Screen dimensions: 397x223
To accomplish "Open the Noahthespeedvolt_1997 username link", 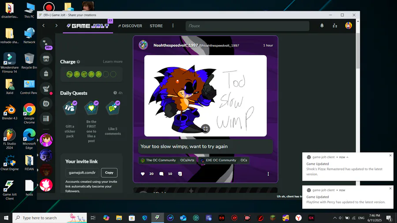I will tap(176, 45).
